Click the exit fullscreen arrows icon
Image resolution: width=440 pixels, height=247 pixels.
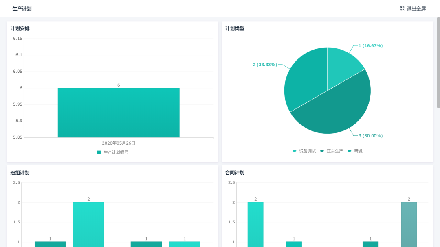tap(401, 8)
